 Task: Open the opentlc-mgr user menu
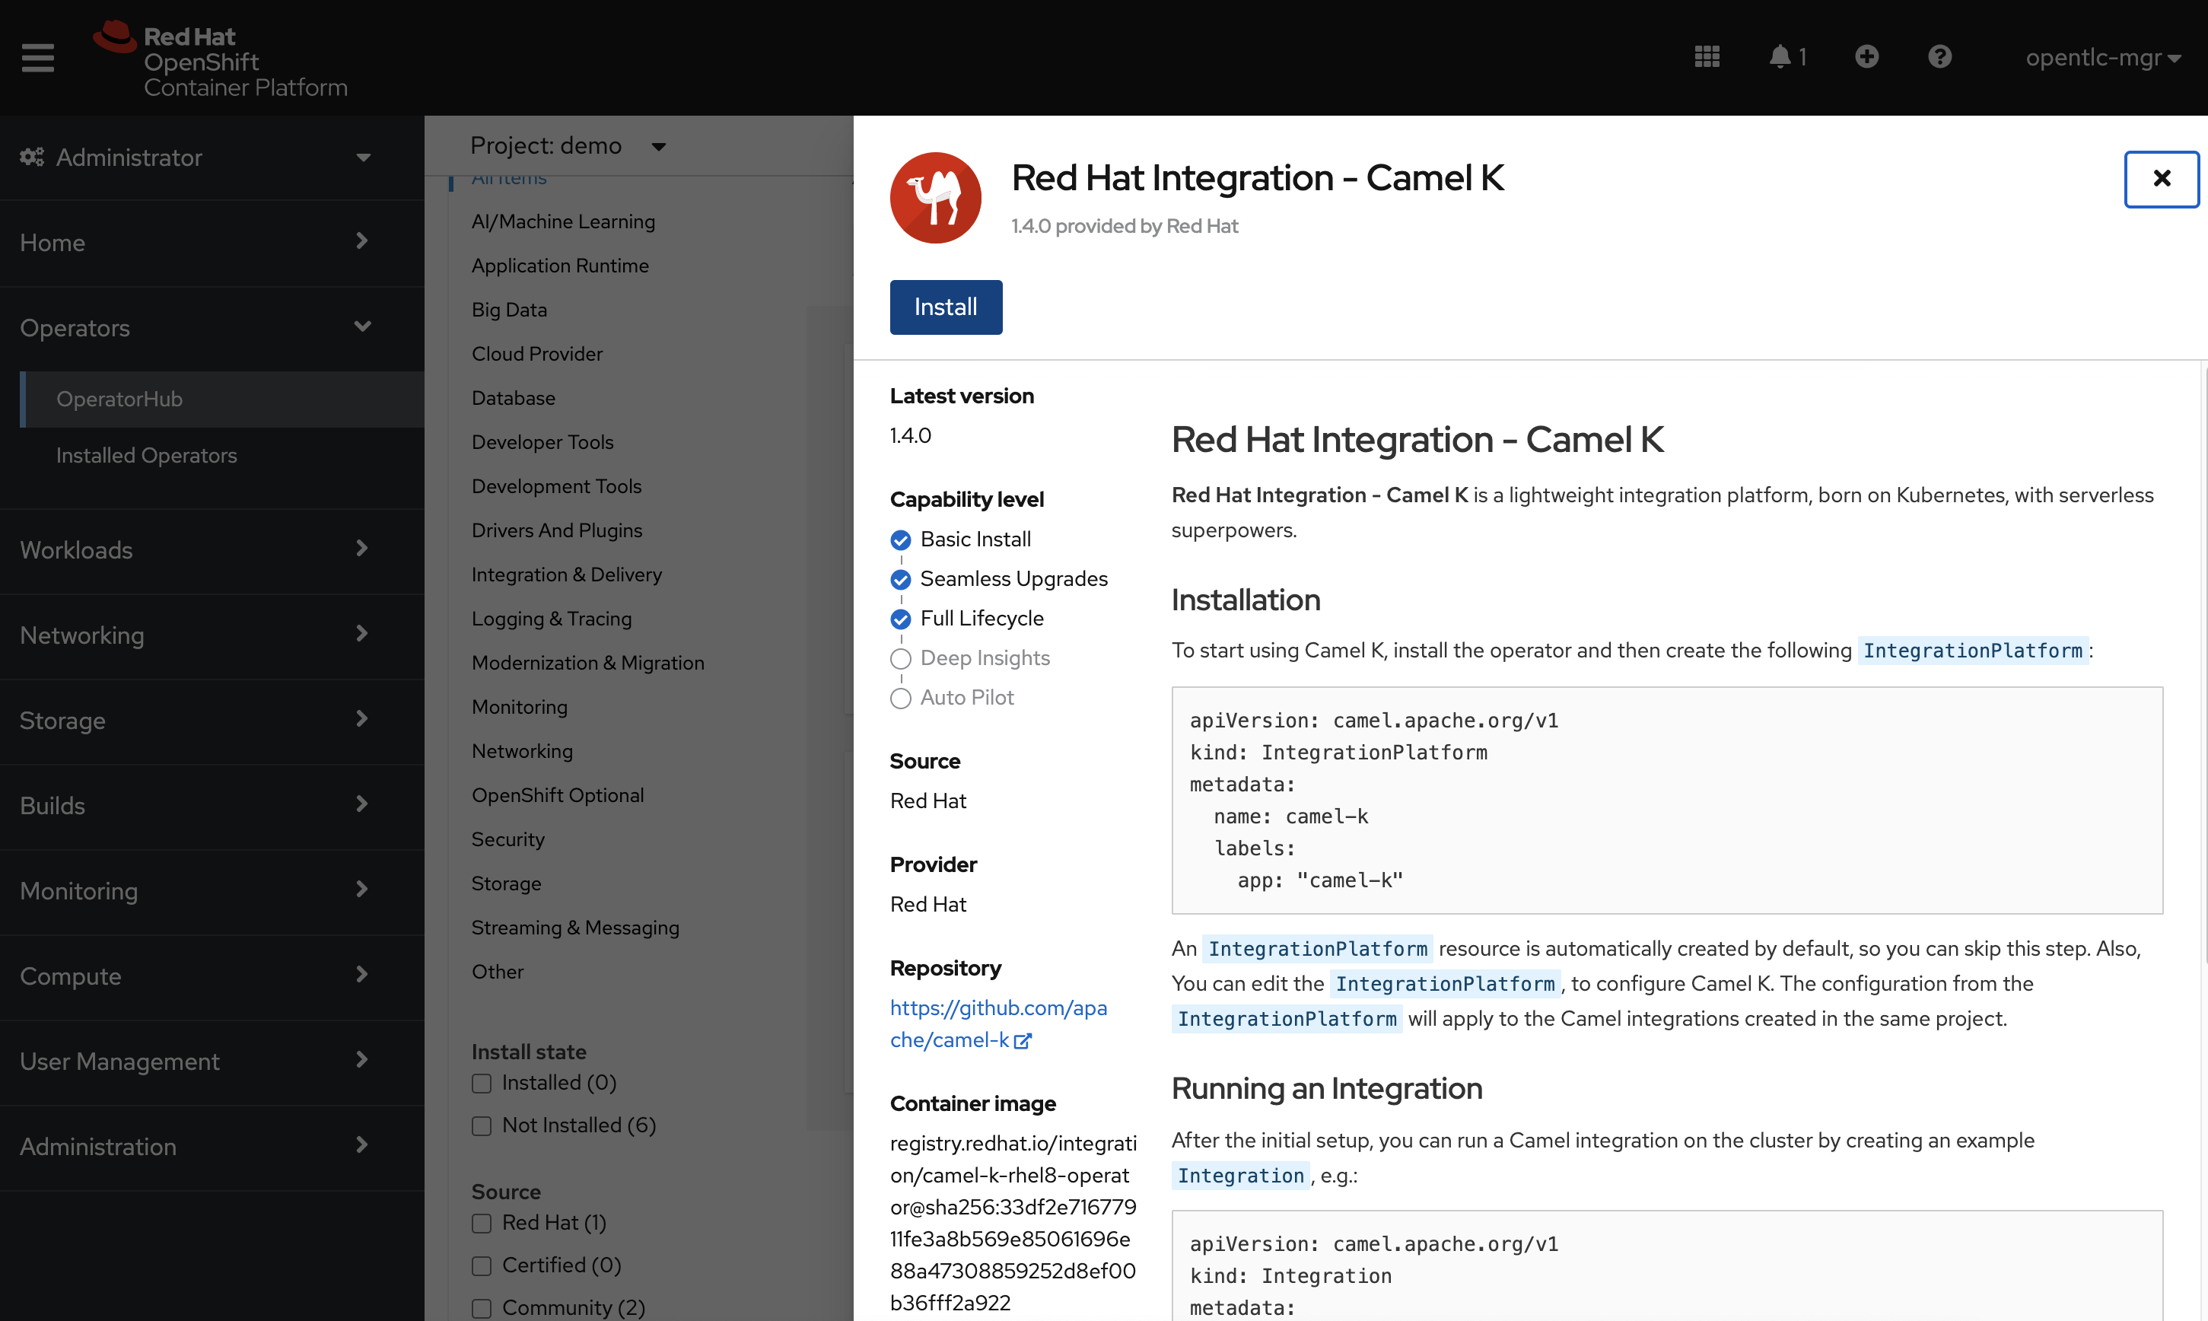tap(2102, 57)
